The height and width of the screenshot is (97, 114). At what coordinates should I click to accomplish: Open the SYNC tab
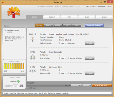pyautogui.click(x=87, y=17)
